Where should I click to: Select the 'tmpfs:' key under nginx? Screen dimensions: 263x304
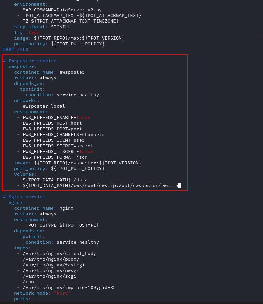coord(23,248)
